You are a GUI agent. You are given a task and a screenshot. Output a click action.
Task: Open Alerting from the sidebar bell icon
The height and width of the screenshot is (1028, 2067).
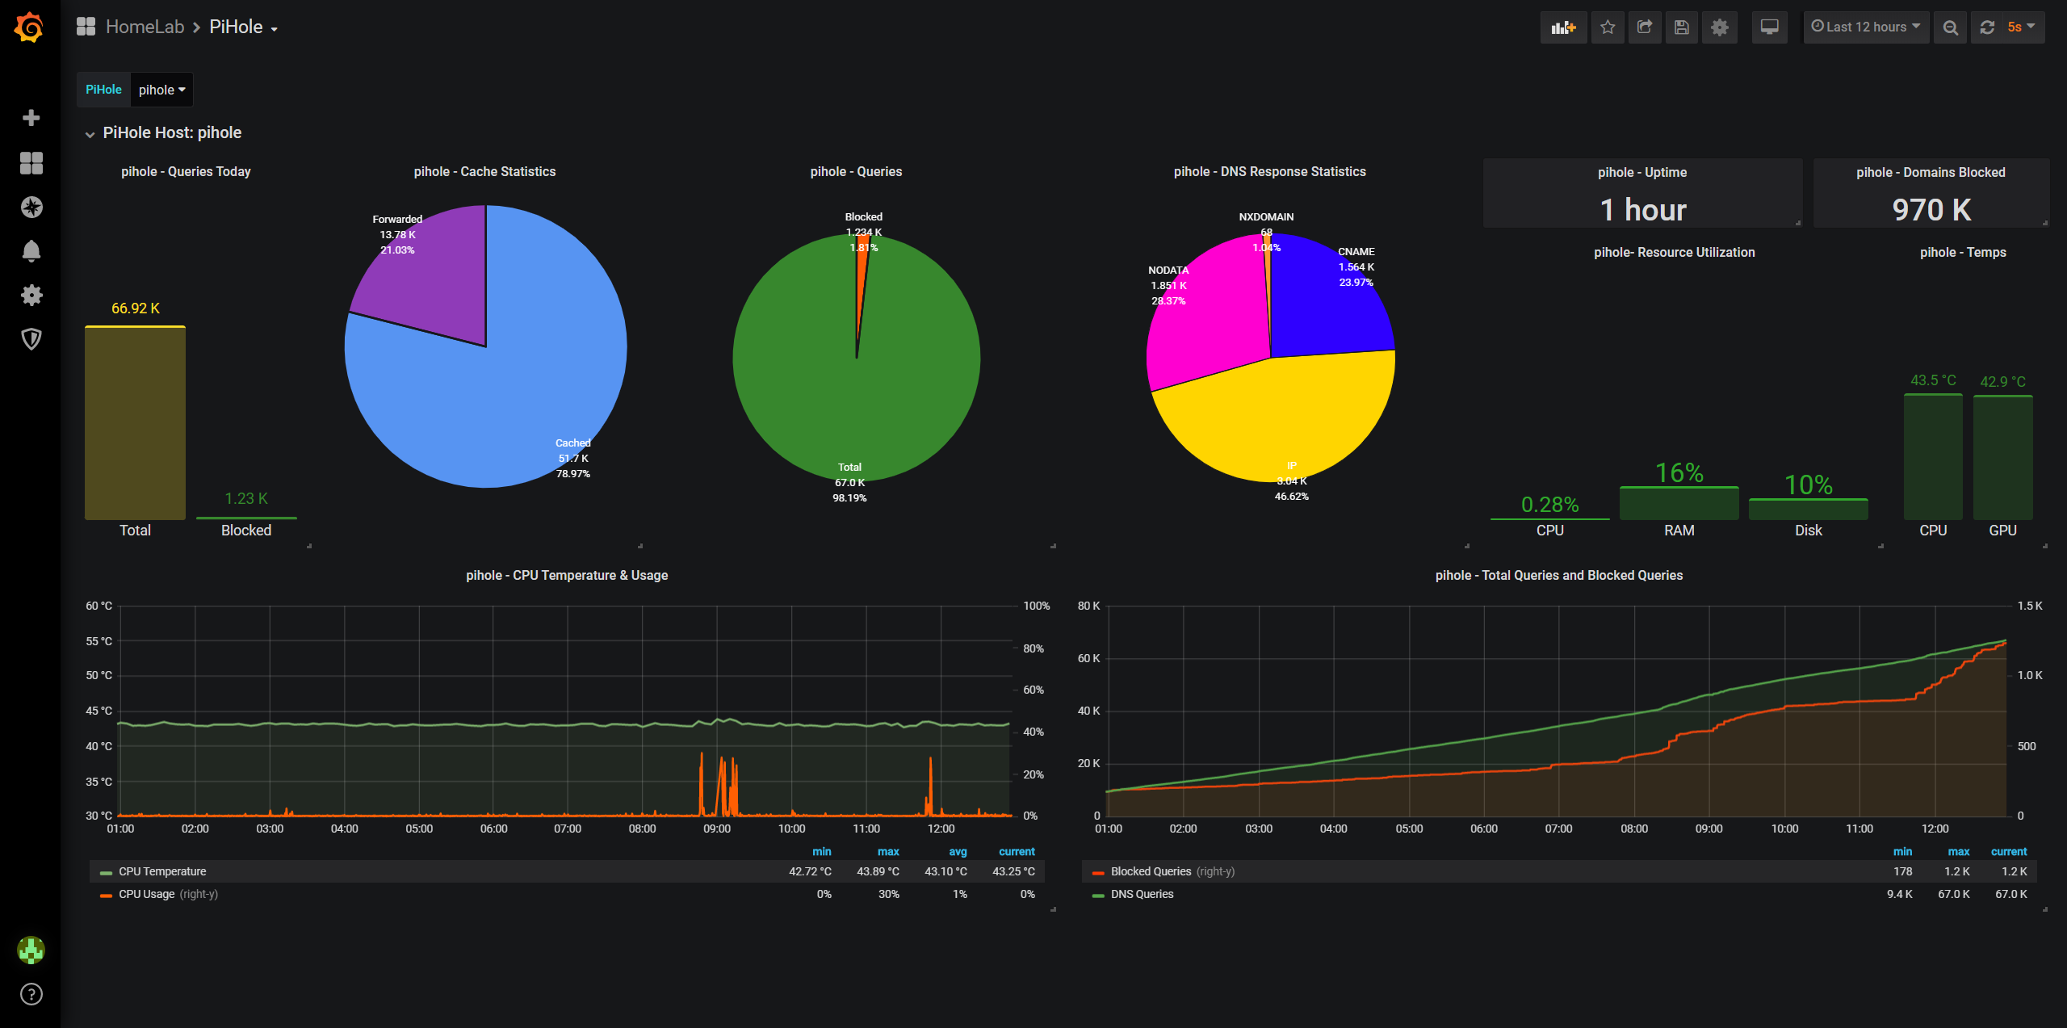(x=31, y=250)
